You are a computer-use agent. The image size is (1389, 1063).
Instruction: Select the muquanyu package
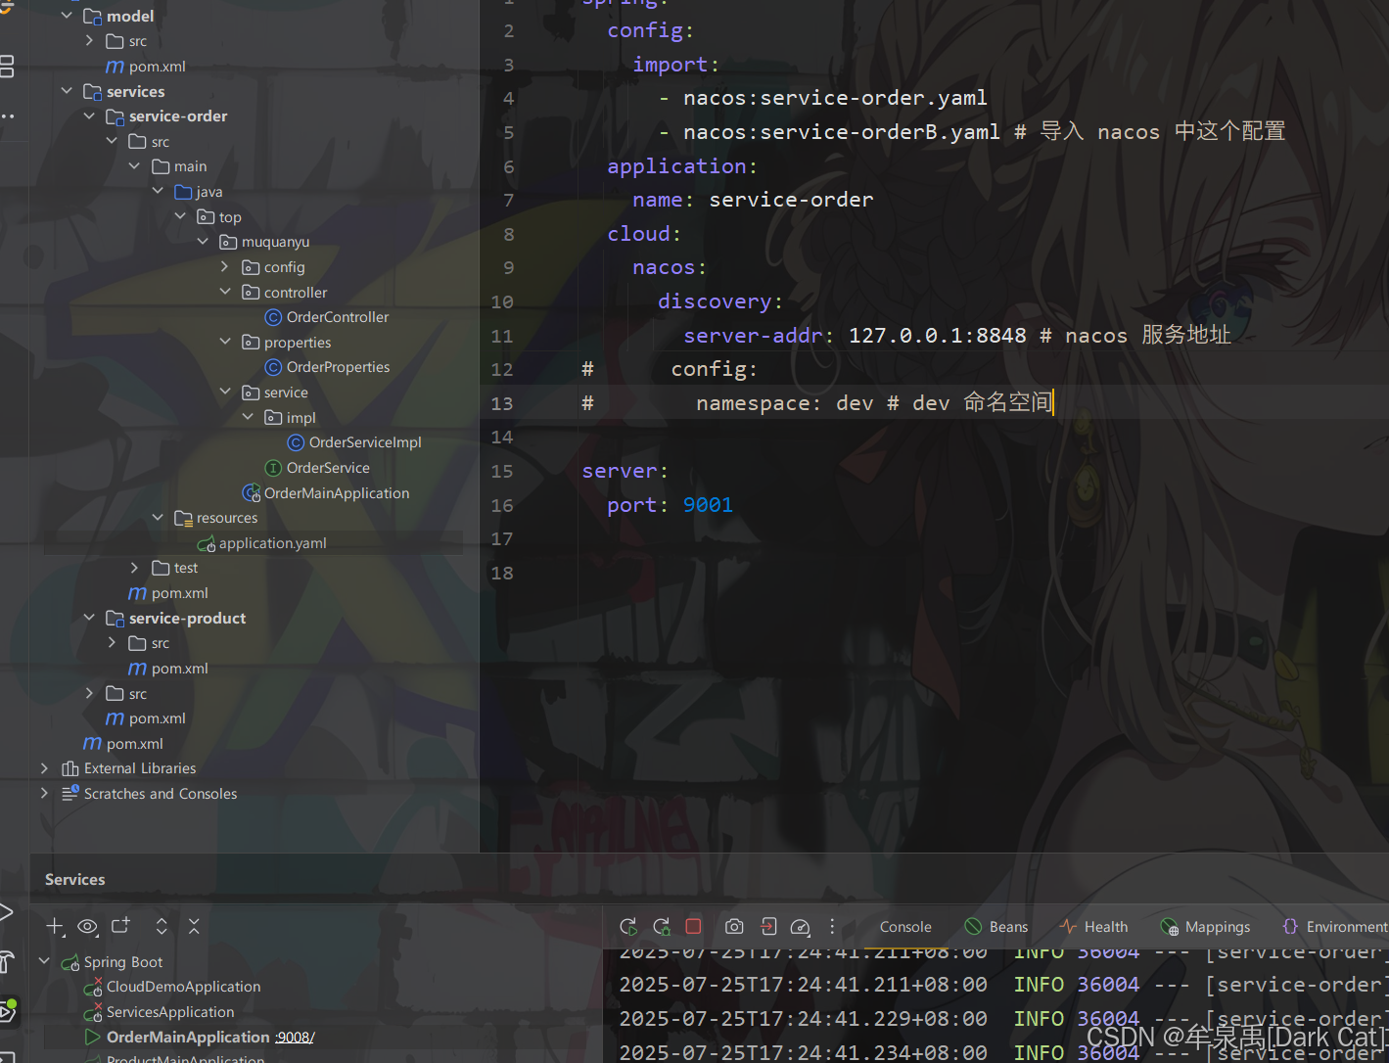coord(275,242)
